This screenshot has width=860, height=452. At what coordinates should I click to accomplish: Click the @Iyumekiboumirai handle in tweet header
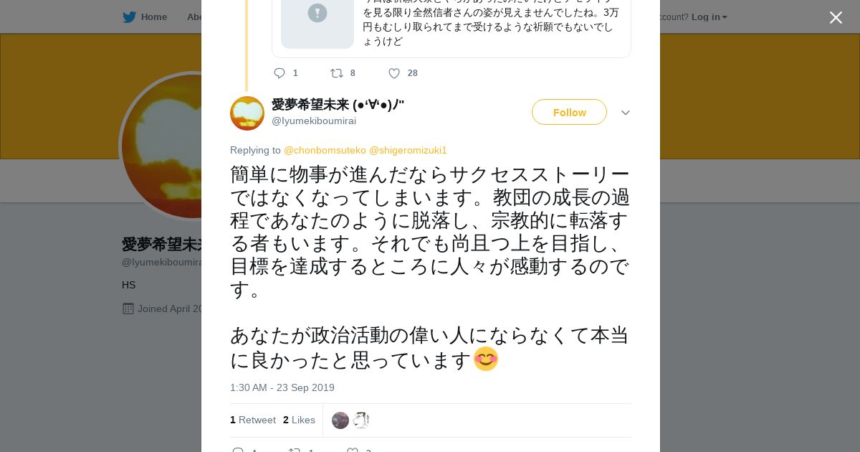[x=314, y=121]
